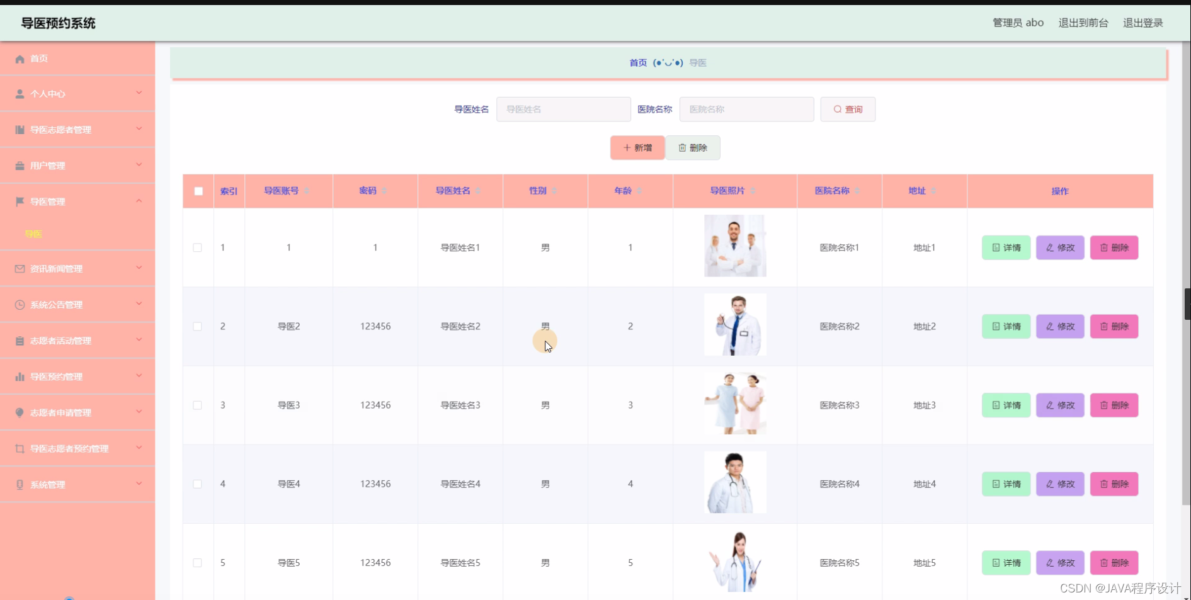Viewport: 1191px width, 600px height.
Task: Sort table by 医院名称 column arrows
Action: pos(857,191)
